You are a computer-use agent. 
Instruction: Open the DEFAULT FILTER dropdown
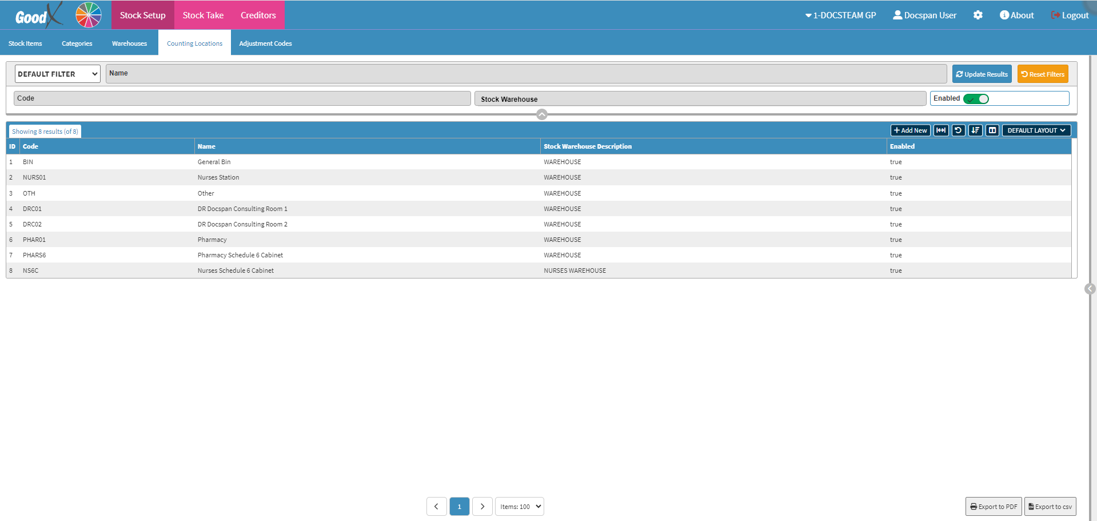click(57, 74)
